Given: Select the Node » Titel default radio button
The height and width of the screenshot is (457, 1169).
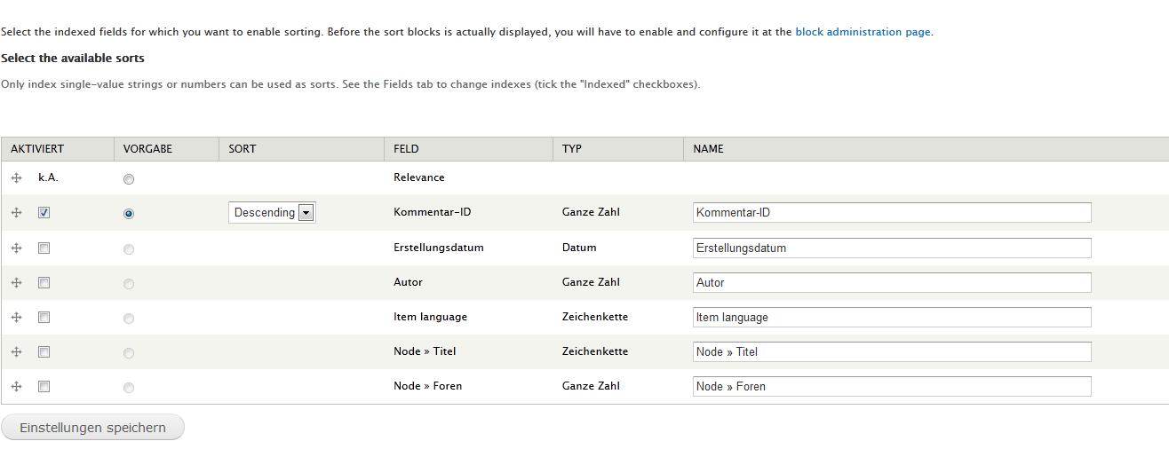Looking at the screenshot, I should 130,353.
